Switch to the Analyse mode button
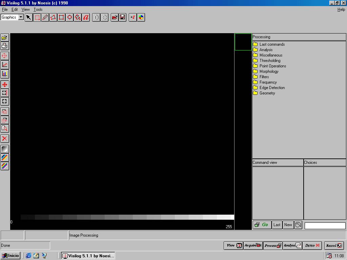Screen dimensions: 347x260 (x=292, y=245)
